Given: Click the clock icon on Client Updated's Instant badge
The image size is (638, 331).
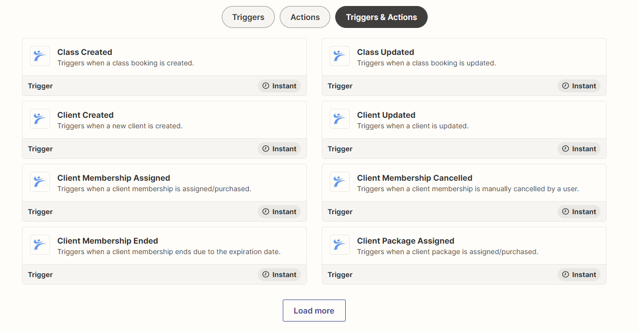Looking at the screenshot, I should (x=565, y=148).
